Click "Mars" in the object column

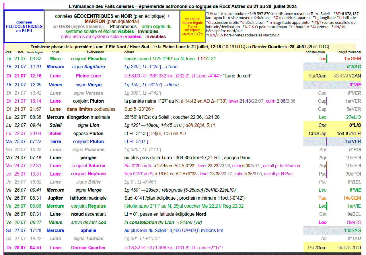click(x=55, y=59)
